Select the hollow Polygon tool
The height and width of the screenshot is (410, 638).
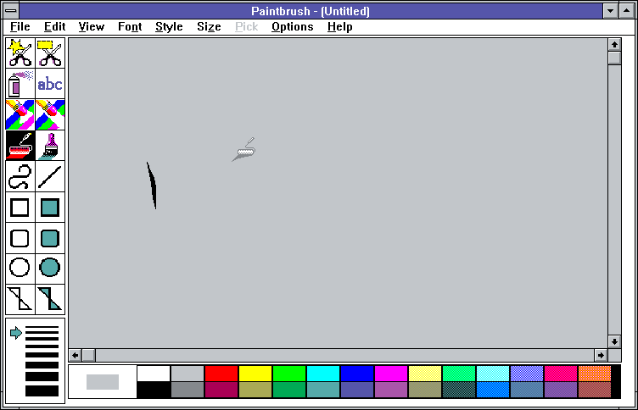pos(20,299)
